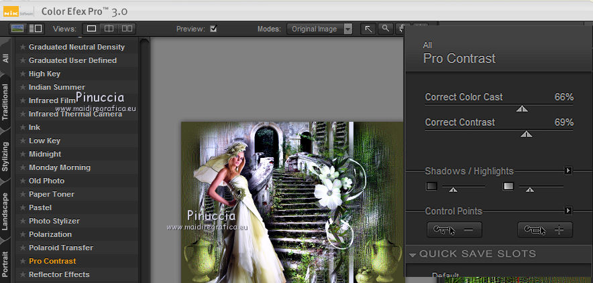Screen dimensions: 593x283
Task: Favorite star for Old Photo
Action: click(23, 181)
